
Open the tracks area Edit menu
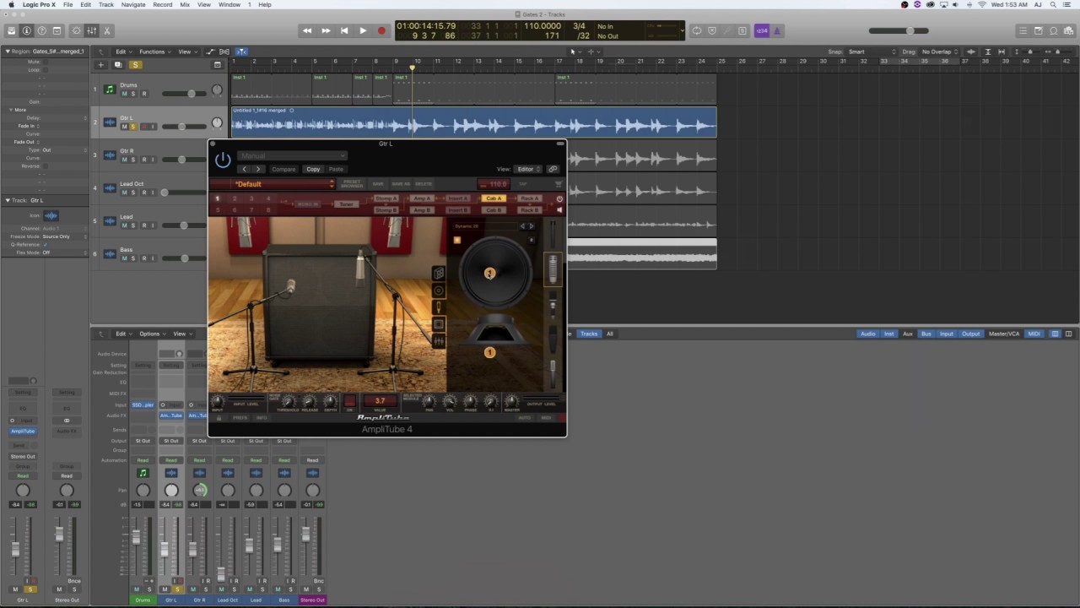pos(122,52)
